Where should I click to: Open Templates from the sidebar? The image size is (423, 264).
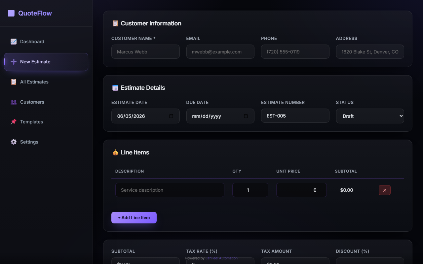click(46, 122)
